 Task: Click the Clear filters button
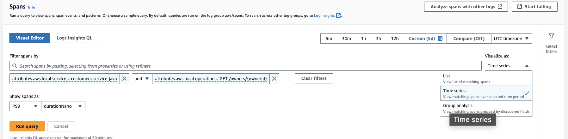pos(314,78)
